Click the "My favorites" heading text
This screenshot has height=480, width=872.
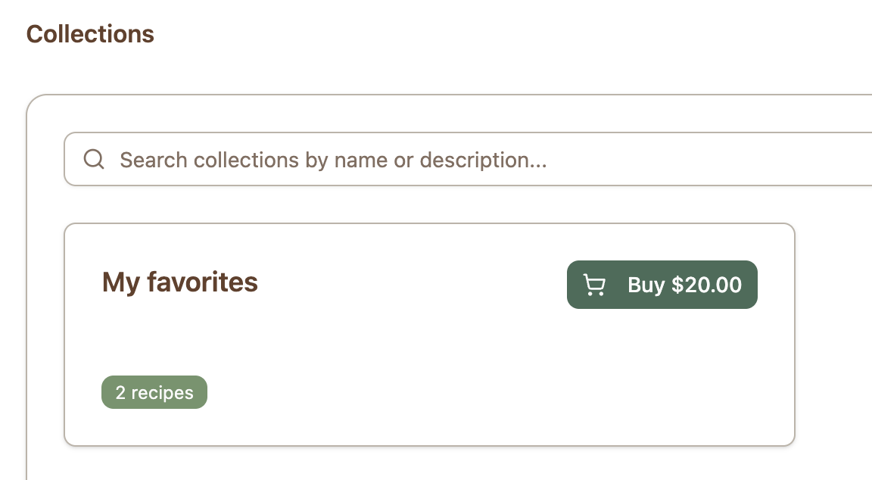click(x=180, y=282)
